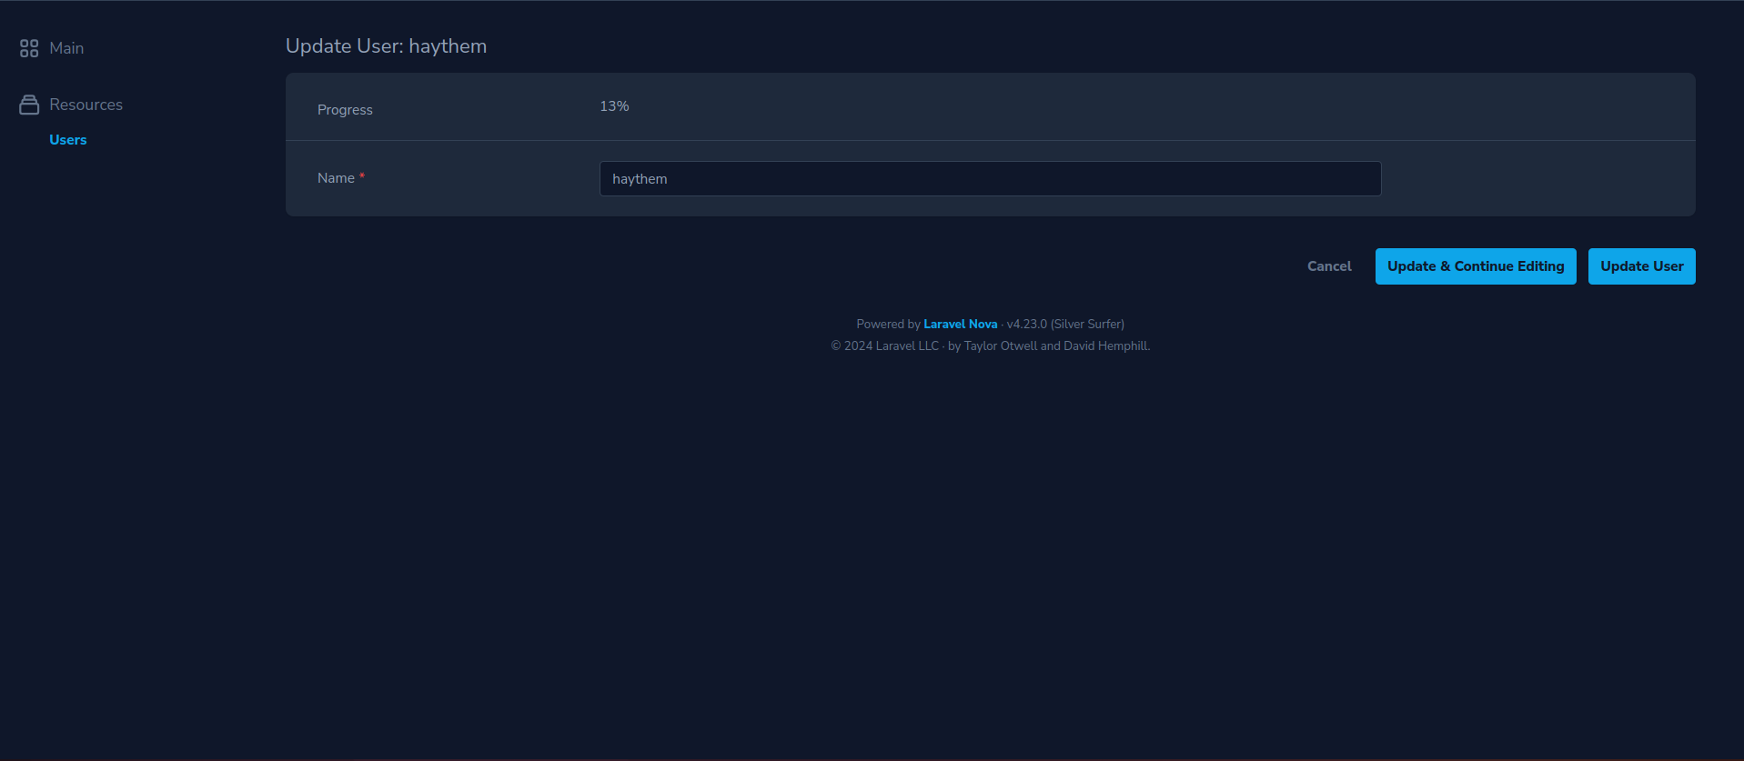This screenshot has height=761, width=1744.
Task: Click the Name field label
Action: [336, 178]
